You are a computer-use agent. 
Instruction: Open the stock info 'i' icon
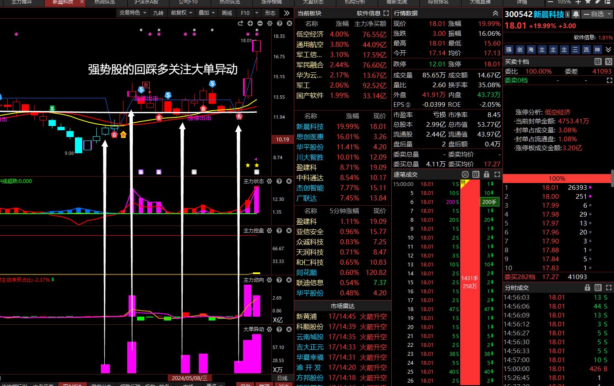[x=568, y=14]
